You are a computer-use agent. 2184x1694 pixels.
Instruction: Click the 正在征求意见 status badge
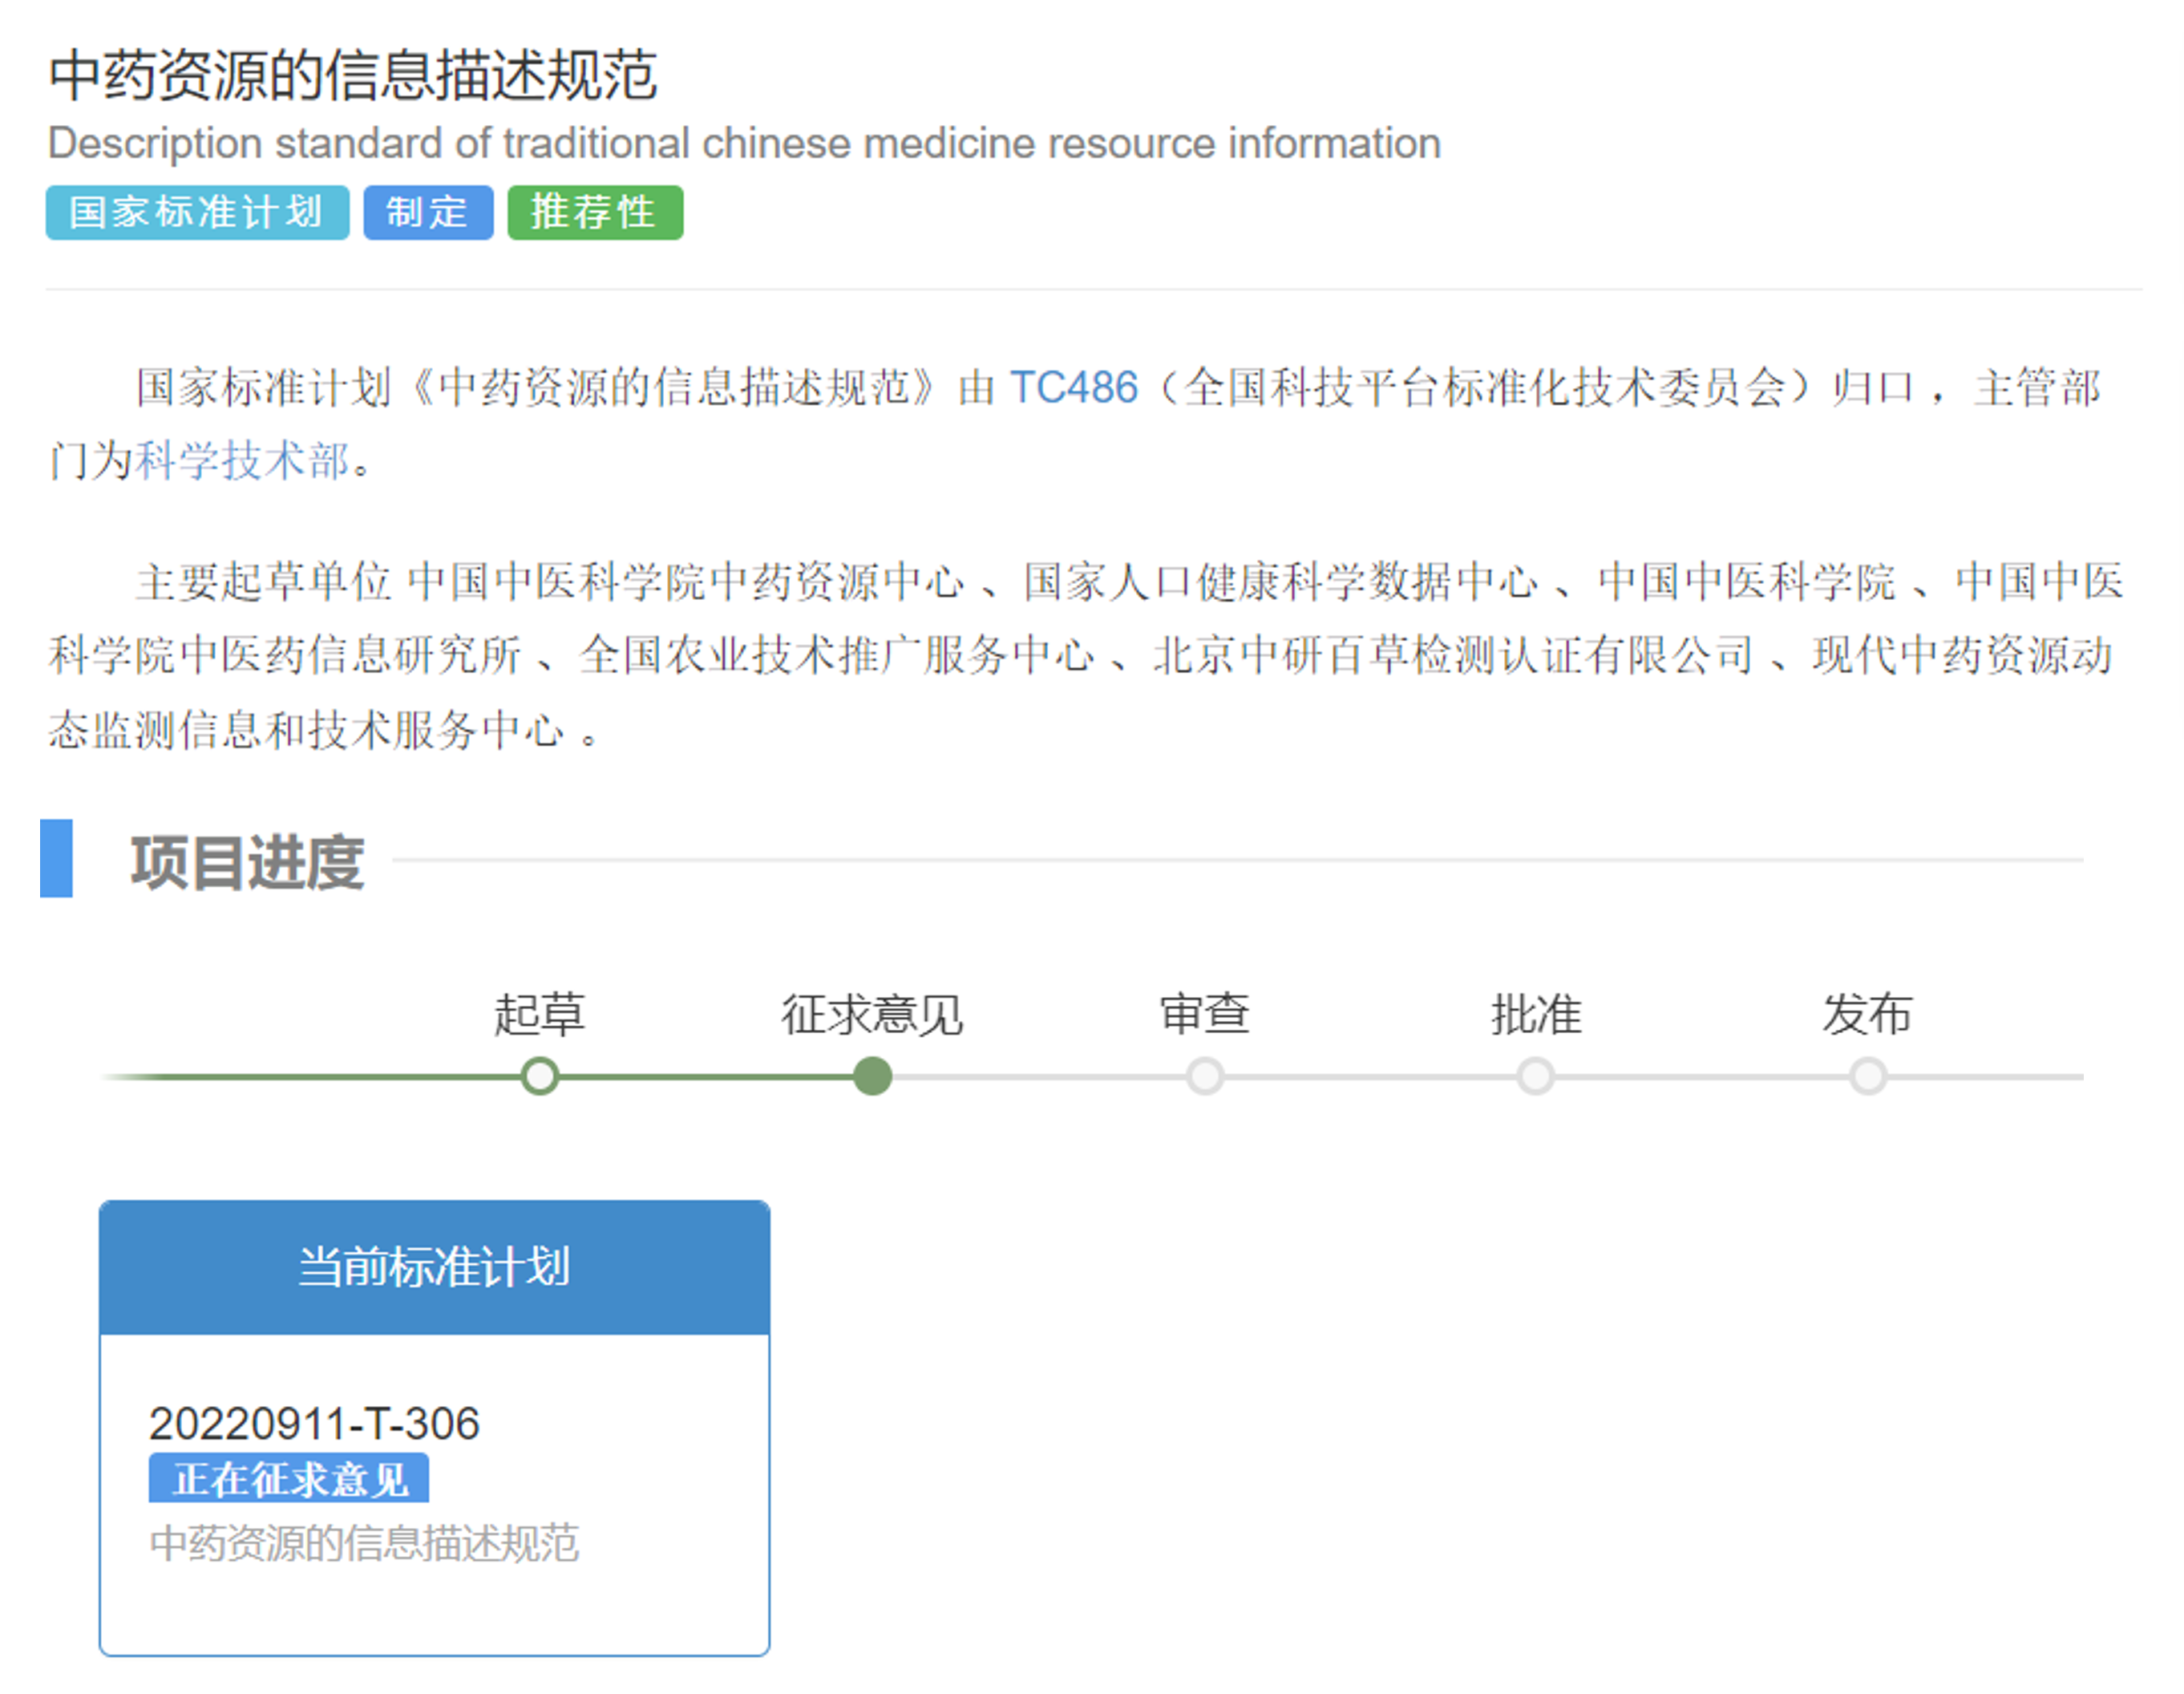[289, 1478]
